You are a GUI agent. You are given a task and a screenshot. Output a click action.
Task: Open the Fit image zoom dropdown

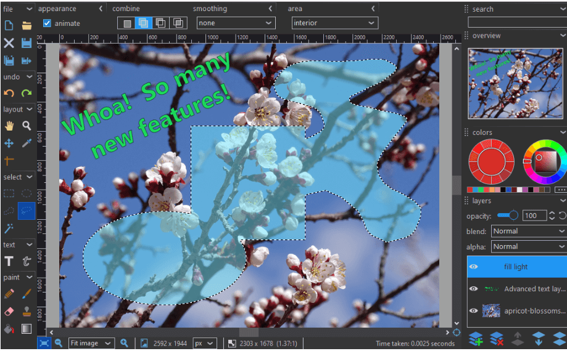click(x=91, y=343)
